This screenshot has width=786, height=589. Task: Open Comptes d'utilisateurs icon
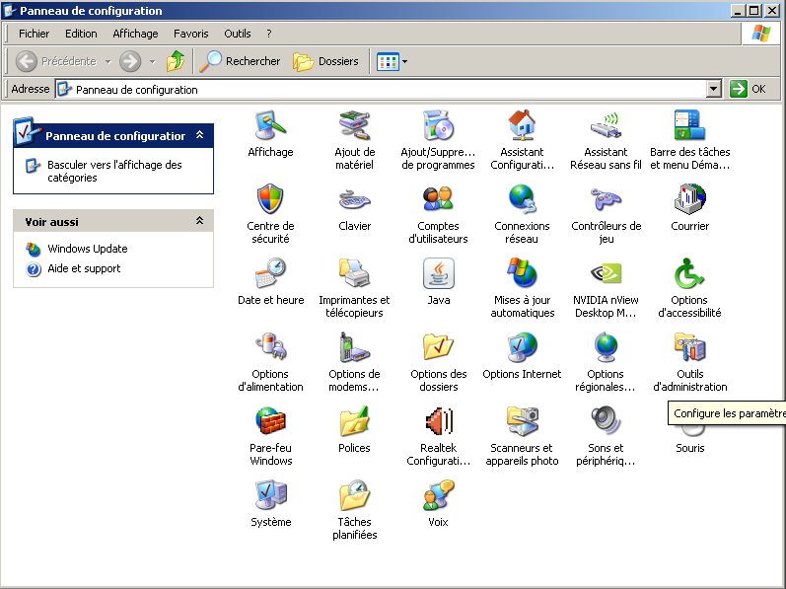tap(438, 199)
